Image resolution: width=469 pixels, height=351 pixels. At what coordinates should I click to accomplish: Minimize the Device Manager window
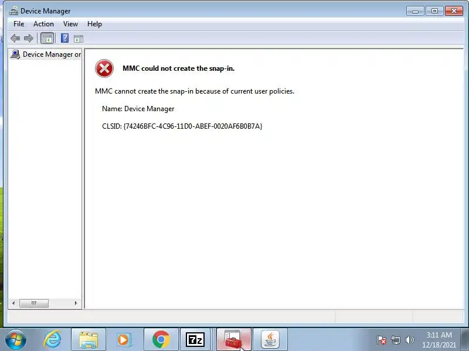pyautogui.click(x=415, y=11)
